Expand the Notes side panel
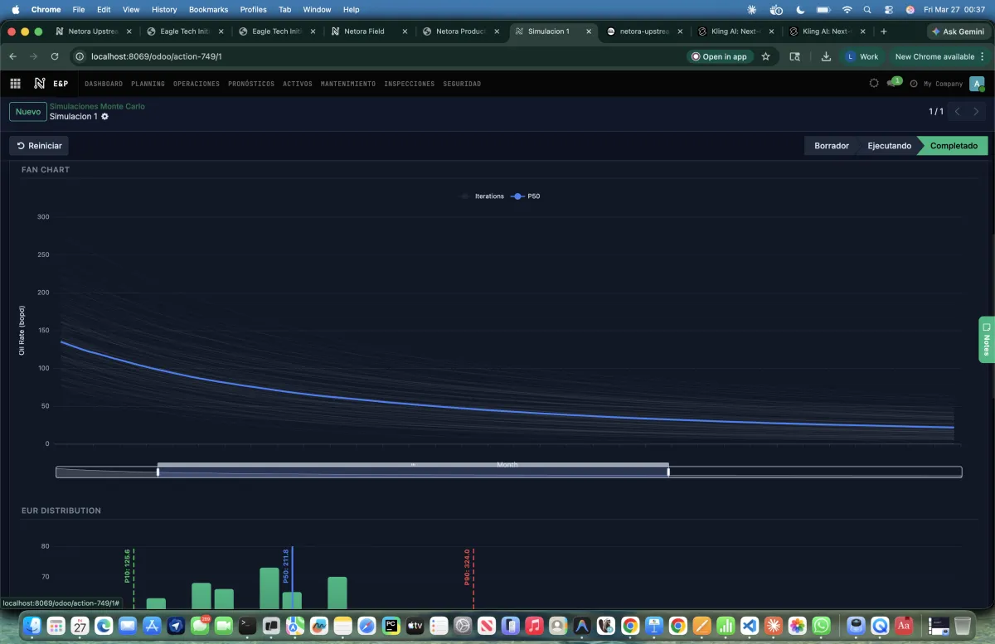Screen dimensions: 995x644 (986, 340)
